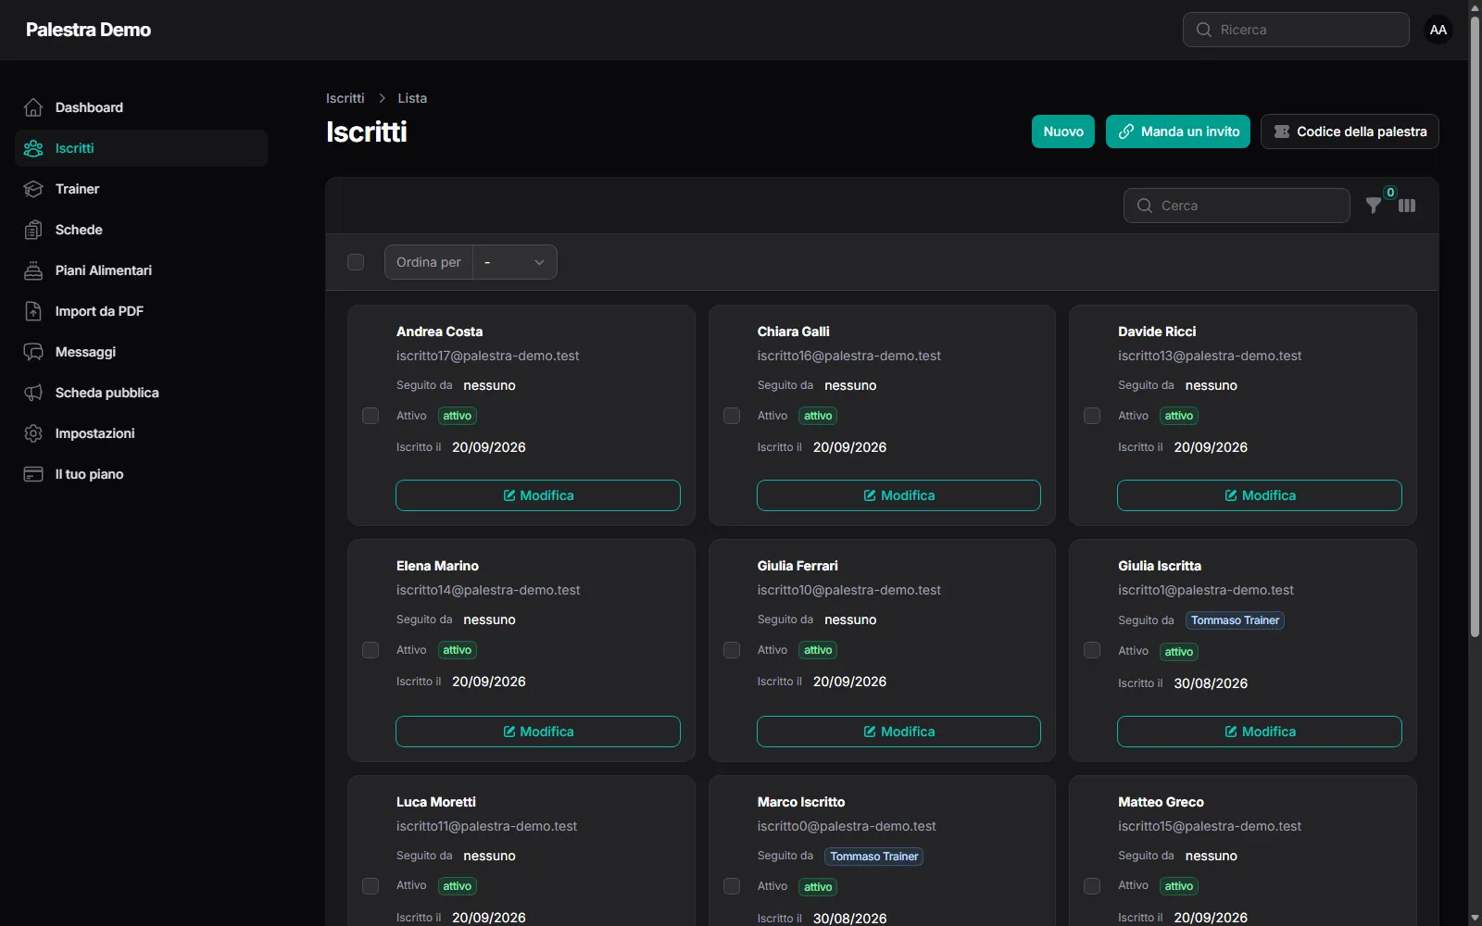The height and width of the screenshot is (926, 1482).
Task: Open Codice della palestra
Action: coord(1350,131)
